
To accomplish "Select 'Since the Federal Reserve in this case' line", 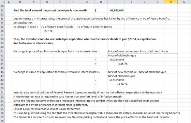I will click(86, 101).
